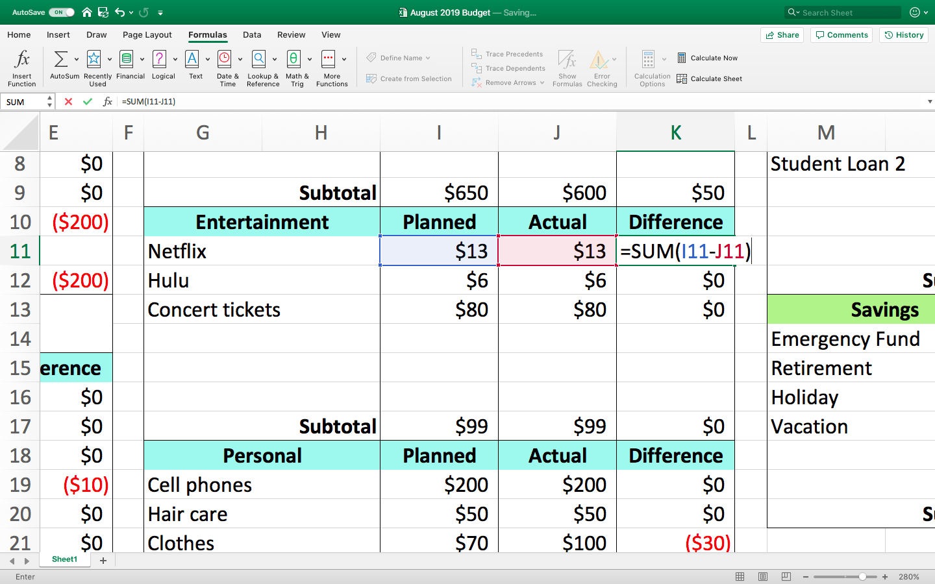Screen dimensions: 935x584
Task: Open version History
Action: pyautogui.click(x=904, y=35)
